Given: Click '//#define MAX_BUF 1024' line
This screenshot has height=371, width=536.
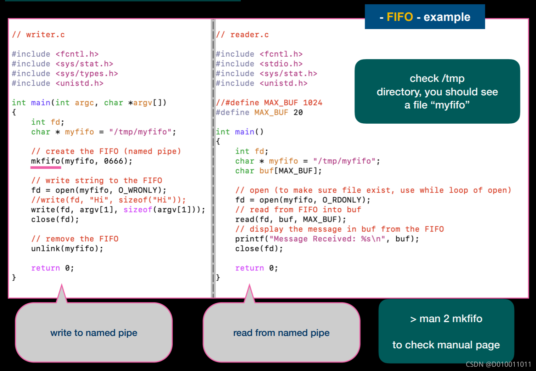Looking at the screenshot, I should coord(269,103).
